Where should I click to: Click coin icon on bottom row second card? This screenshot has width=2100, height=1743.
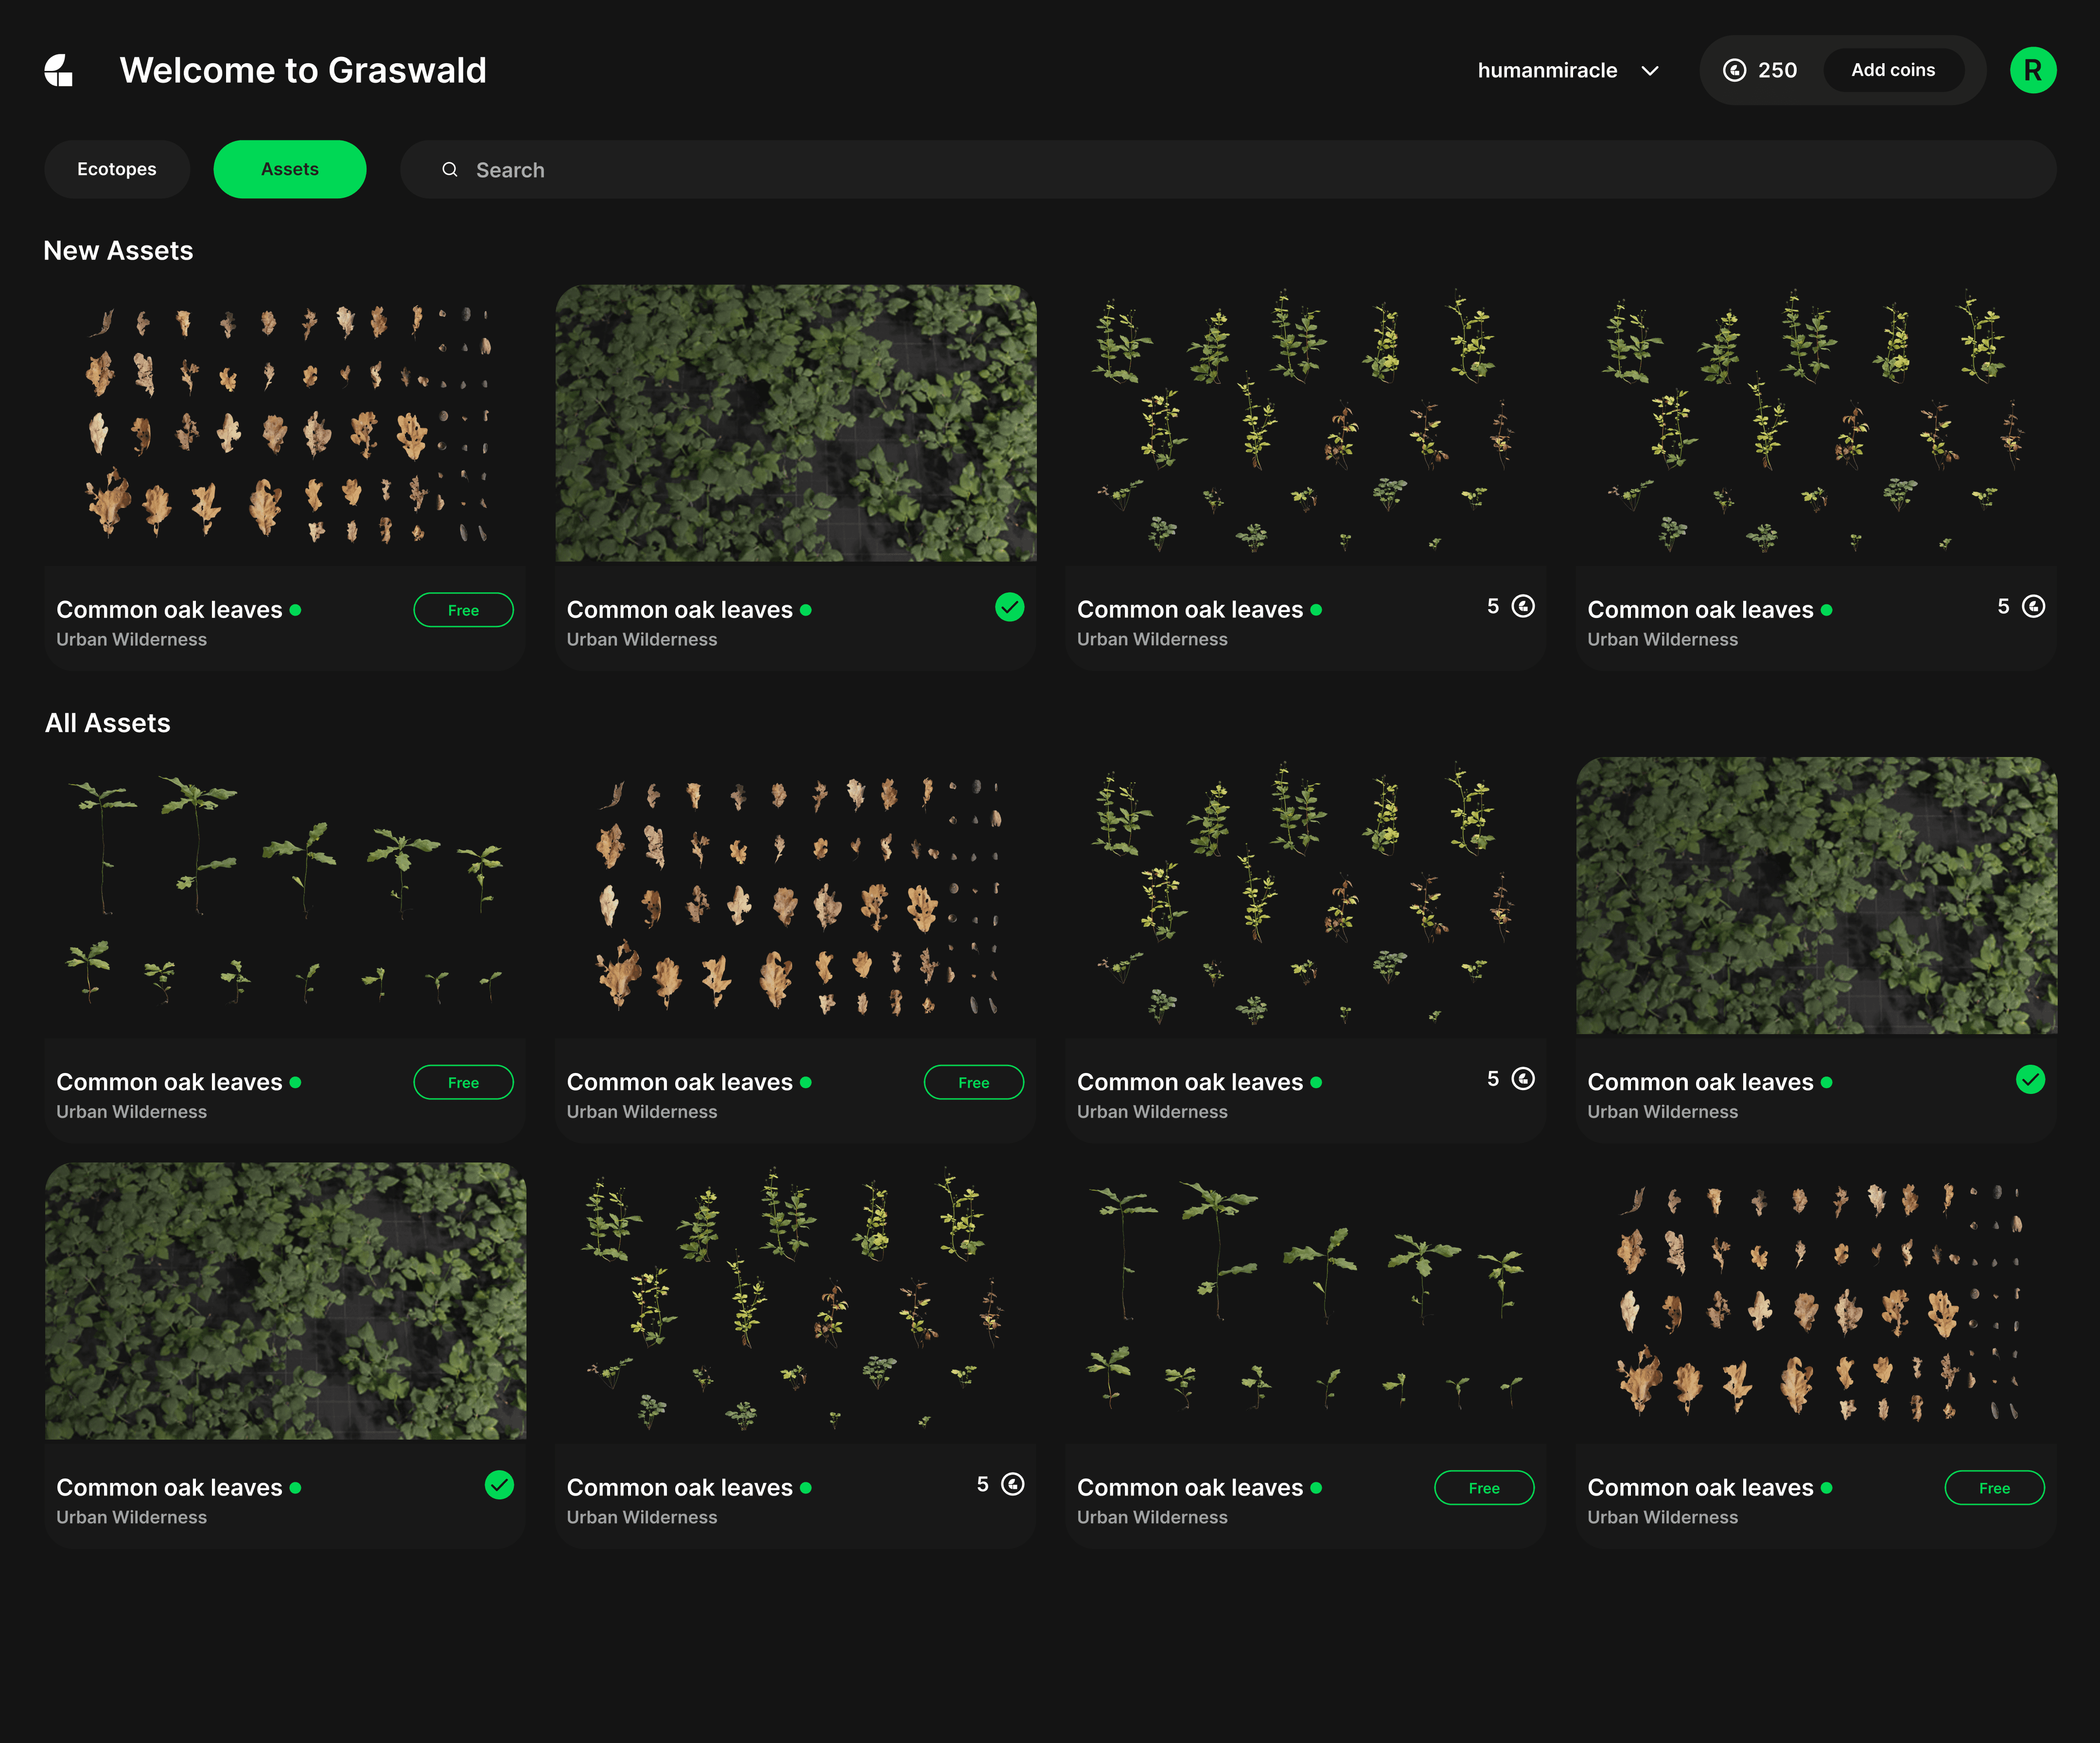click(1012, 1484)
